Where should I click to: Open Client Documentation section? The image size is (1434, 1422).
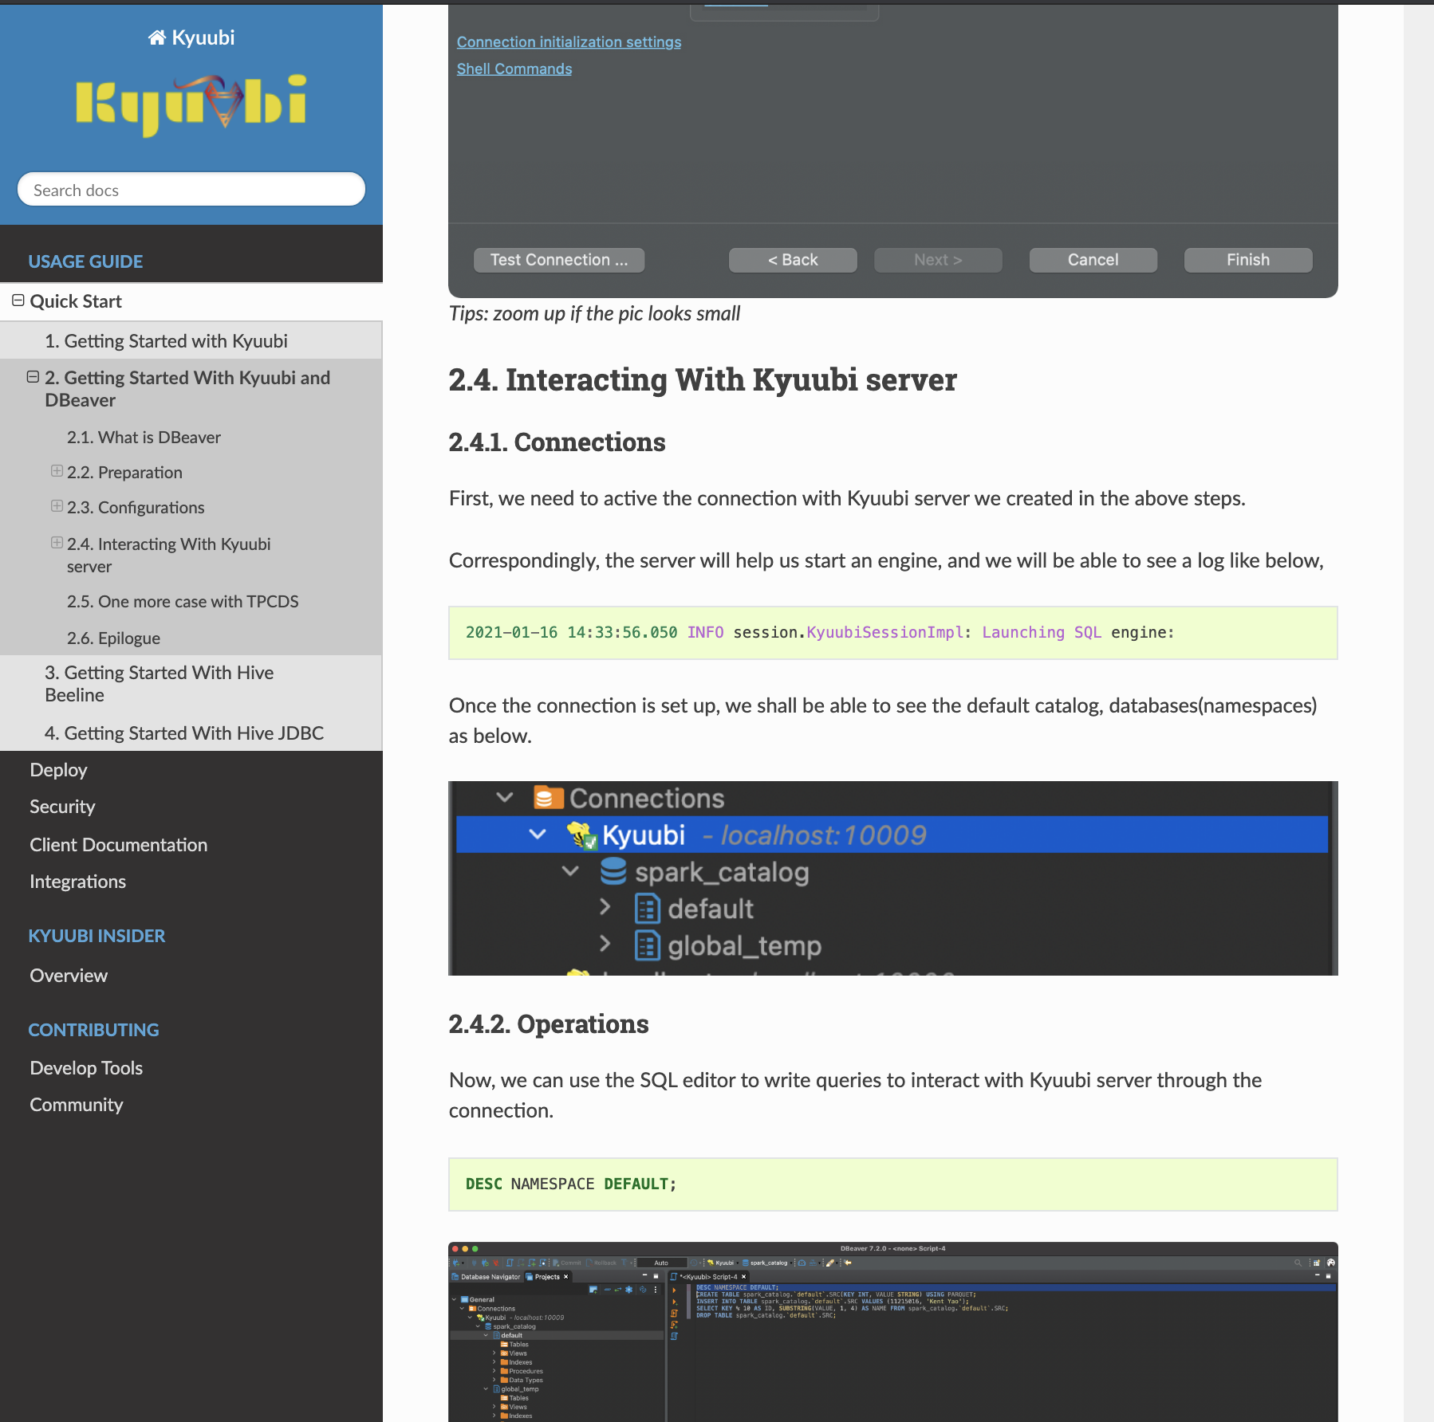coord(118,845)
